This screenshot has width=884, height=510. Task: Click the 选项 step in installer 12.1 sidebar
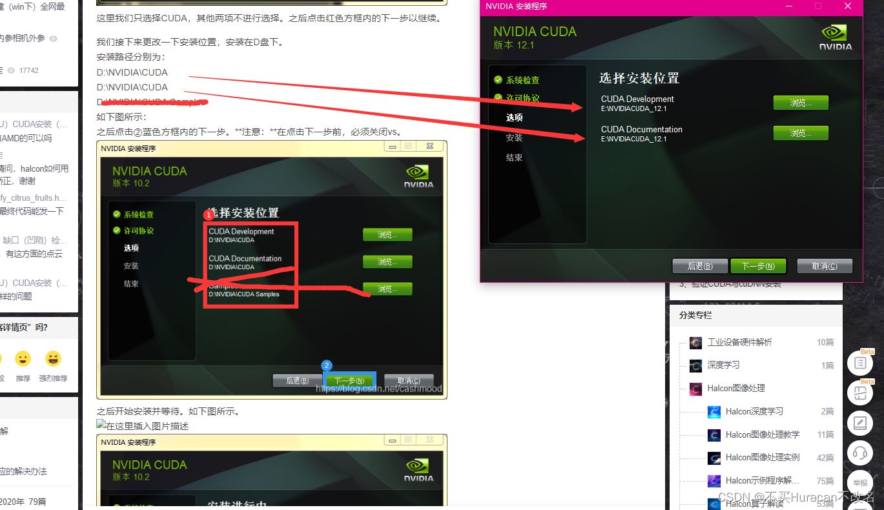coord(515,117)
